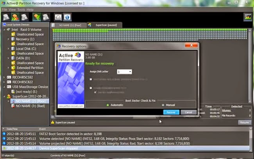Collapse the USB MassStorage Device node
The width and height of the screenshot is (254, 159).
tap(4, 87)
